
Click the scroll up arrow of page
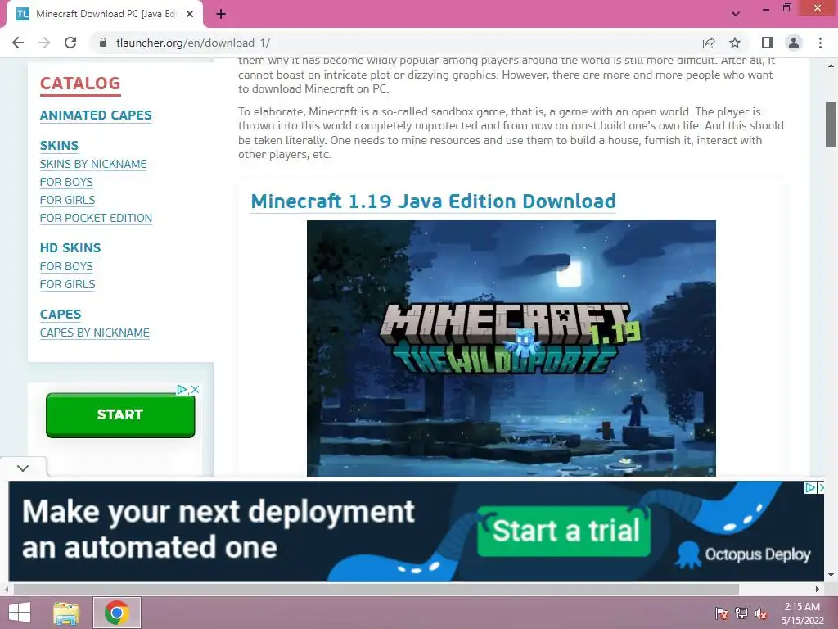click(x=831, y=66)
